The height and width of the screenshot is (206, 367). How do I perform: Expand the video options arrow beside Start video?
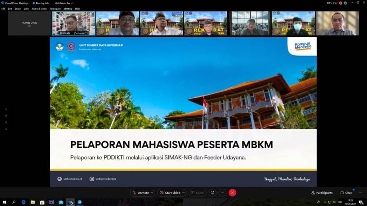[x=183, y=192]
